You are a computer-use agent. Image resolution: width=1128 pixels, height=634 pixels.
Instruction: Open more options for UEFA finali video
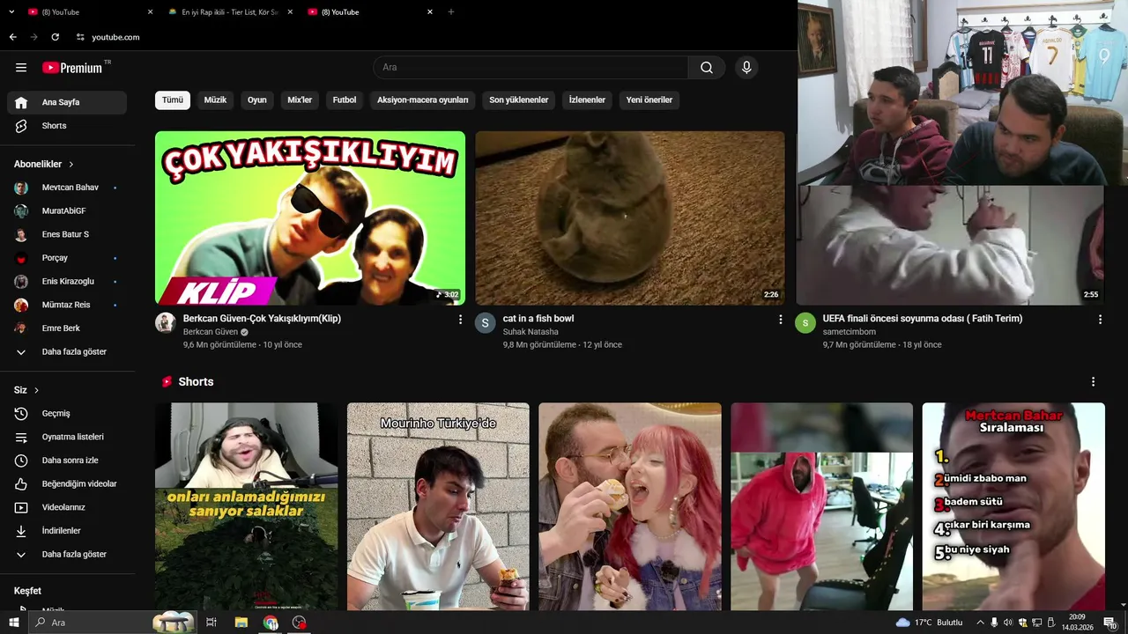click(x=1100, y=320)
